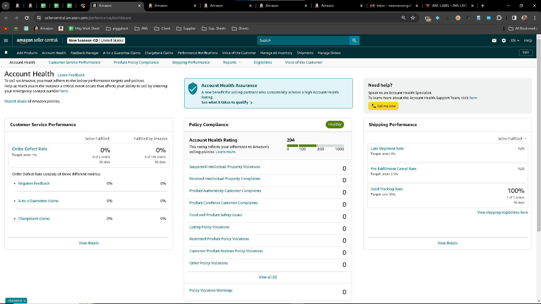541x304 pixels.
Task: Switch to Product Policy Compliance tab
Action: 136,62
